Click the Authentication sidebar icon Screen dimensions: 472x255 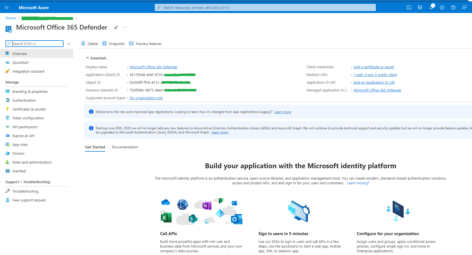7,100
